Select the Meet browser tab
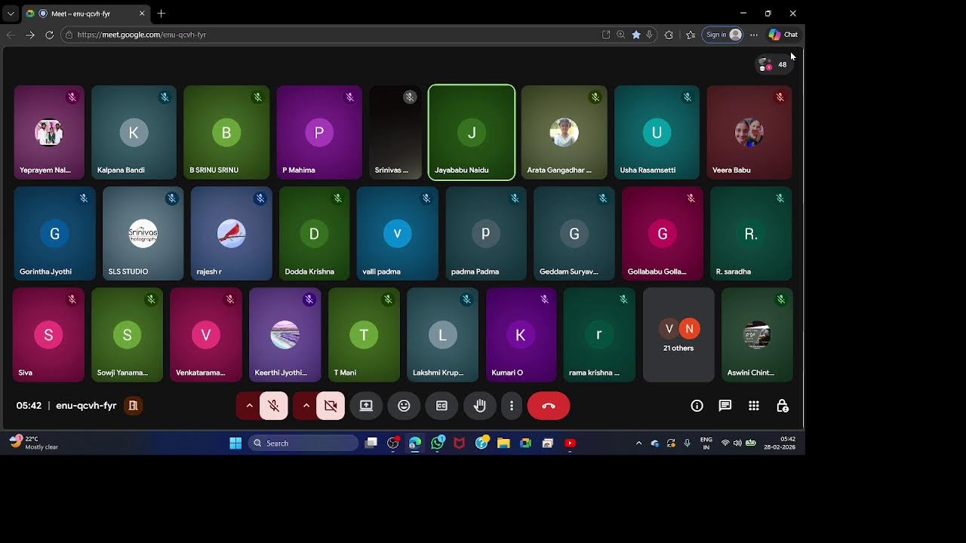The width and height of the screenshot is (966, 543). pos(85,14)
